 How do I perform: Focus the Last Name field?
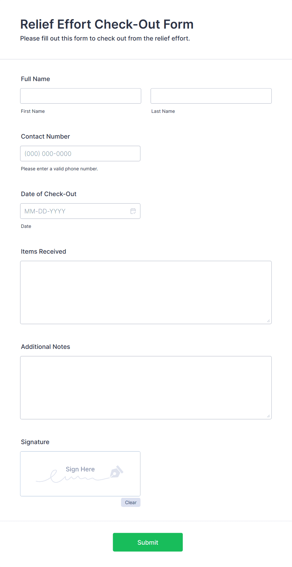211,96
